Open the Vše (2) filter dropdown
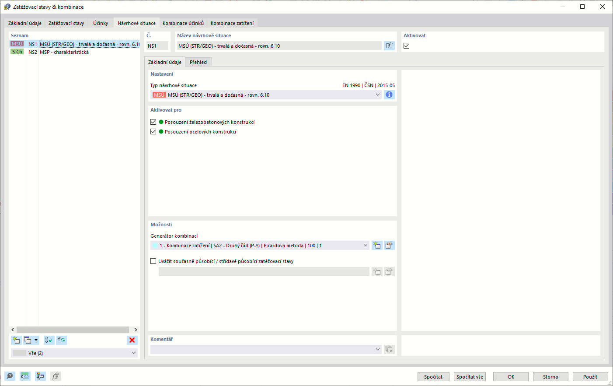The height and width of the screenshot is (386, 613). click(x=134, y=353)
